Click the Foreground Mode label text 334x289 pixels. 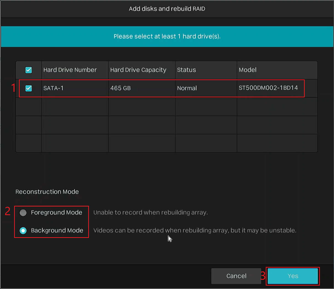point(57,212)
